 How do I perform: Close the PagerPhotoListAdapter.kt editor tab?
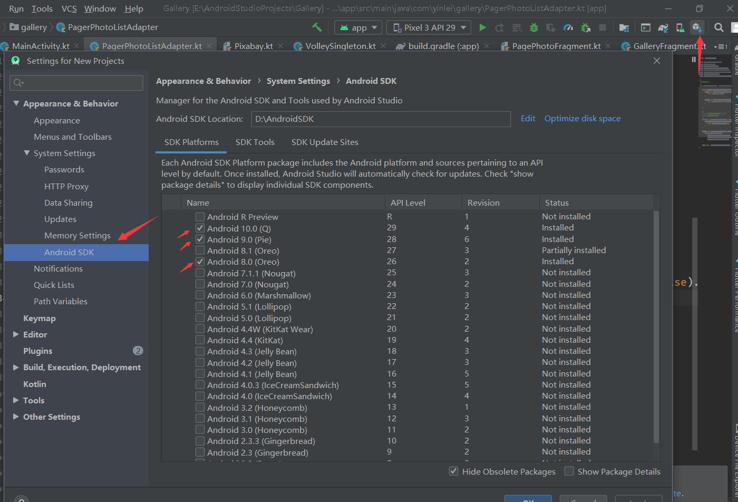tap(209, 46)
